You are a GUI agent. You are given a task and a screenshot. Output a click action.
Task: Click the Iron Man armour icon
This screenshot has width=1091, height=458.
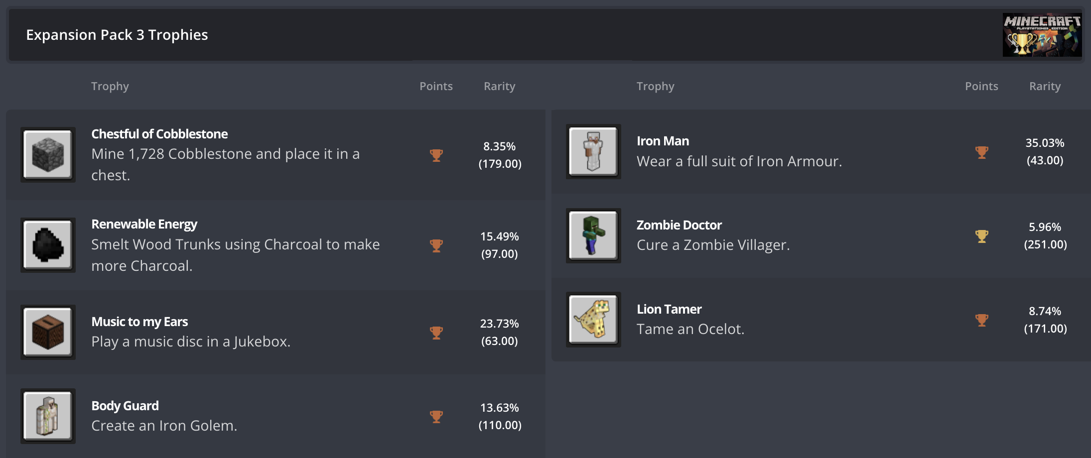point(593,151)
